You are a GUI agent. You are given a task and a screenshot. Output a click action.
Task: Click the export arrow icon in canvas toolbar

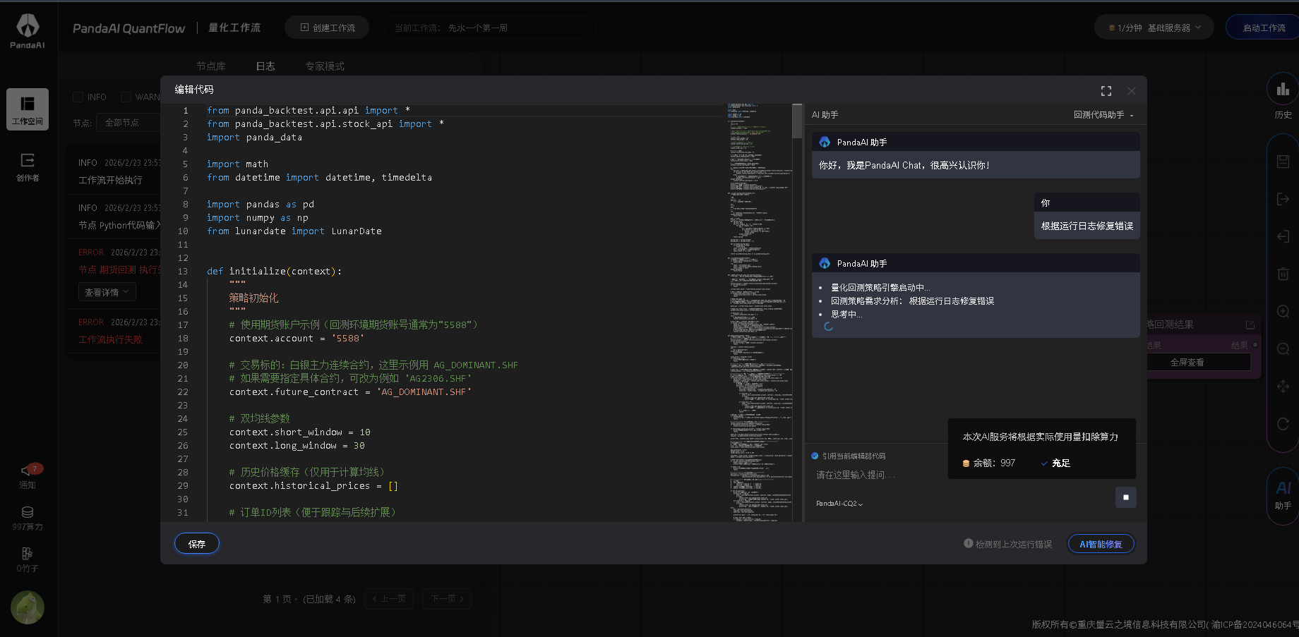coord(1283,199)
